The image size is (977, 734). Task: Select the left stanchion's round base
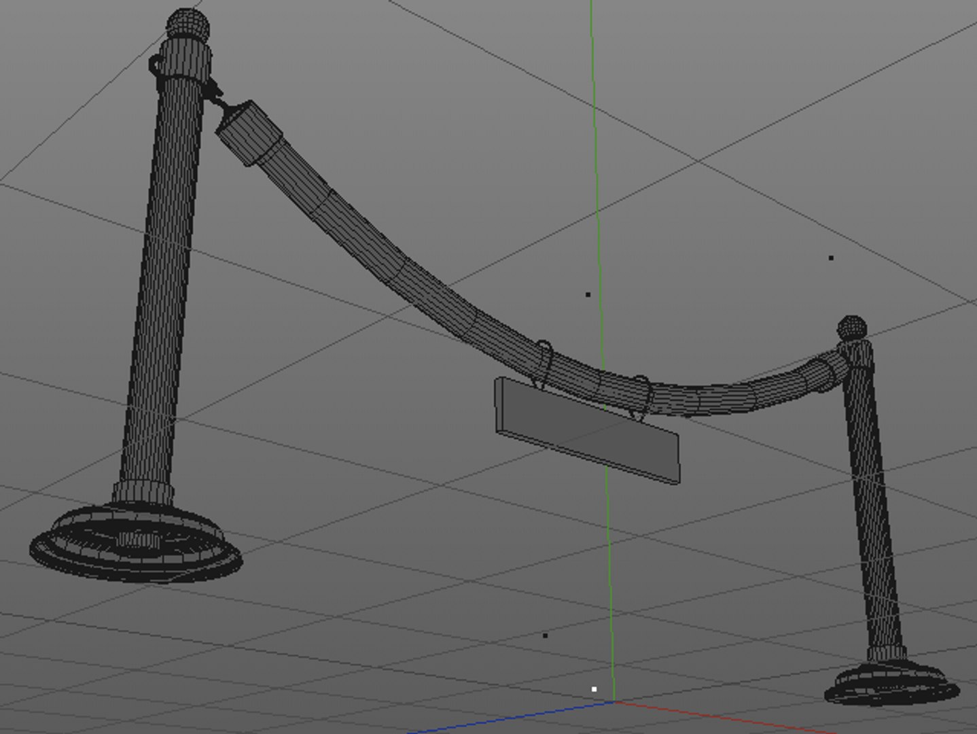click(136, 542)
